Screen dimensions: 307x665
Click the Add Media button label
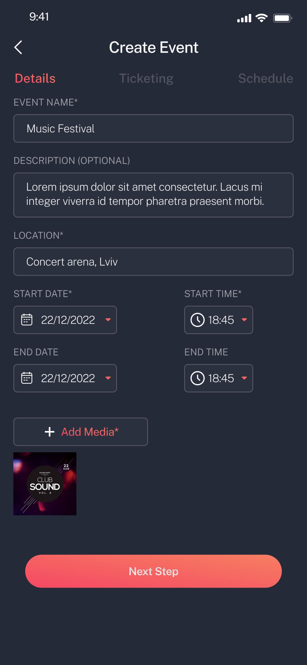click(90, 432)
